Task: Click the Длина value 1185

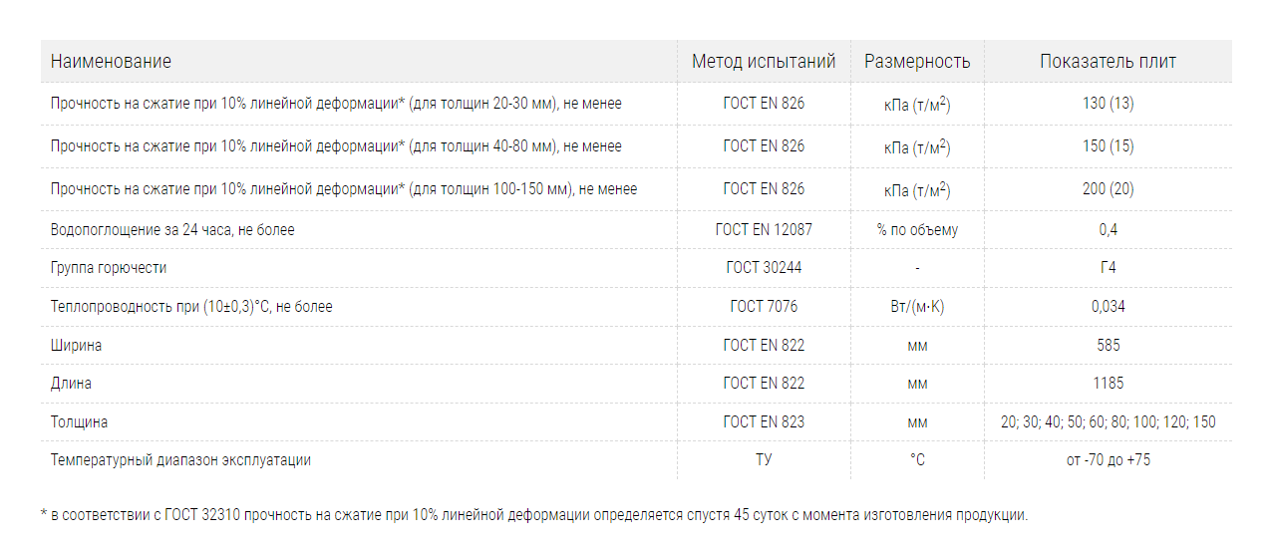Action: pyautogui.click(x=1109, y=384)
